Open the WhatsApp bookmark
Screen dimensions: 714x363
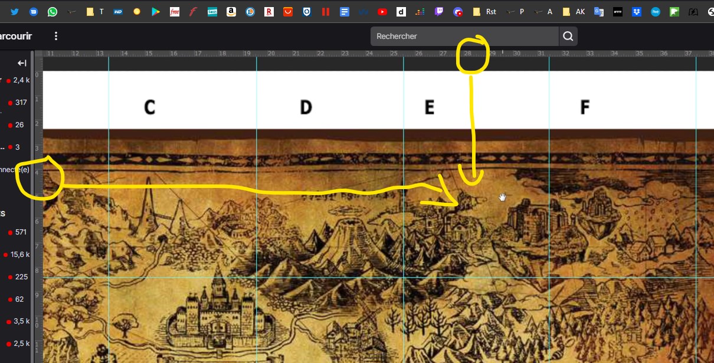pyautogui.click(x=53, y=12)
